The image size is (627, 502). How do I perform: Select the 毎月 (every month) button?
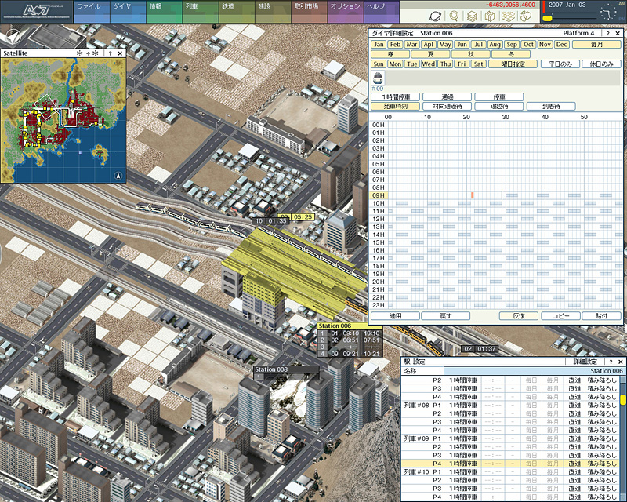click(x=596, y=45)
